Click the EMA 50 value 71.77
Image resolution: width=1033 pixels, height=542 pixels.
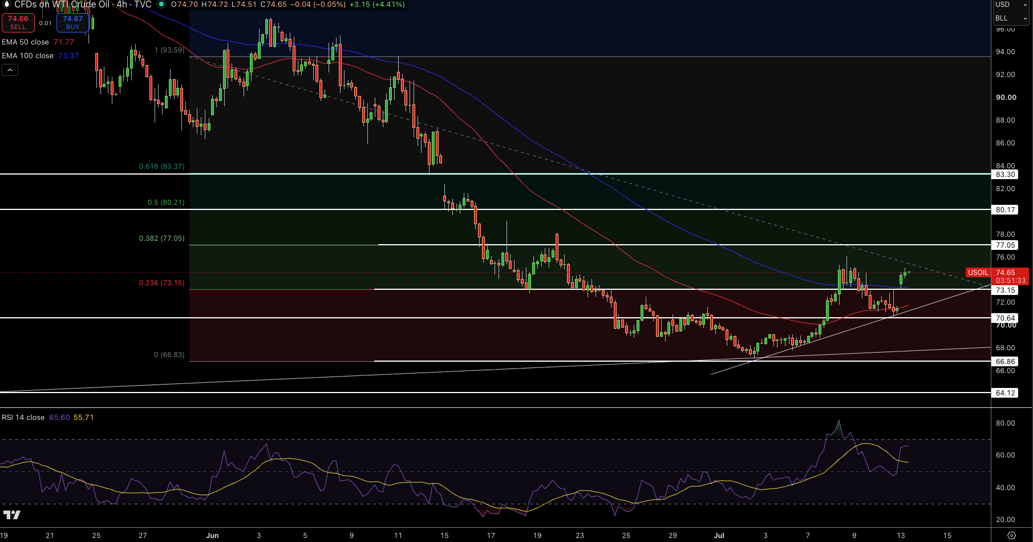[64, 42]
